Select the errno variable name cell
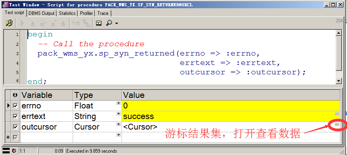The height and width of the screenshot is (155, 347). (47, 106)
